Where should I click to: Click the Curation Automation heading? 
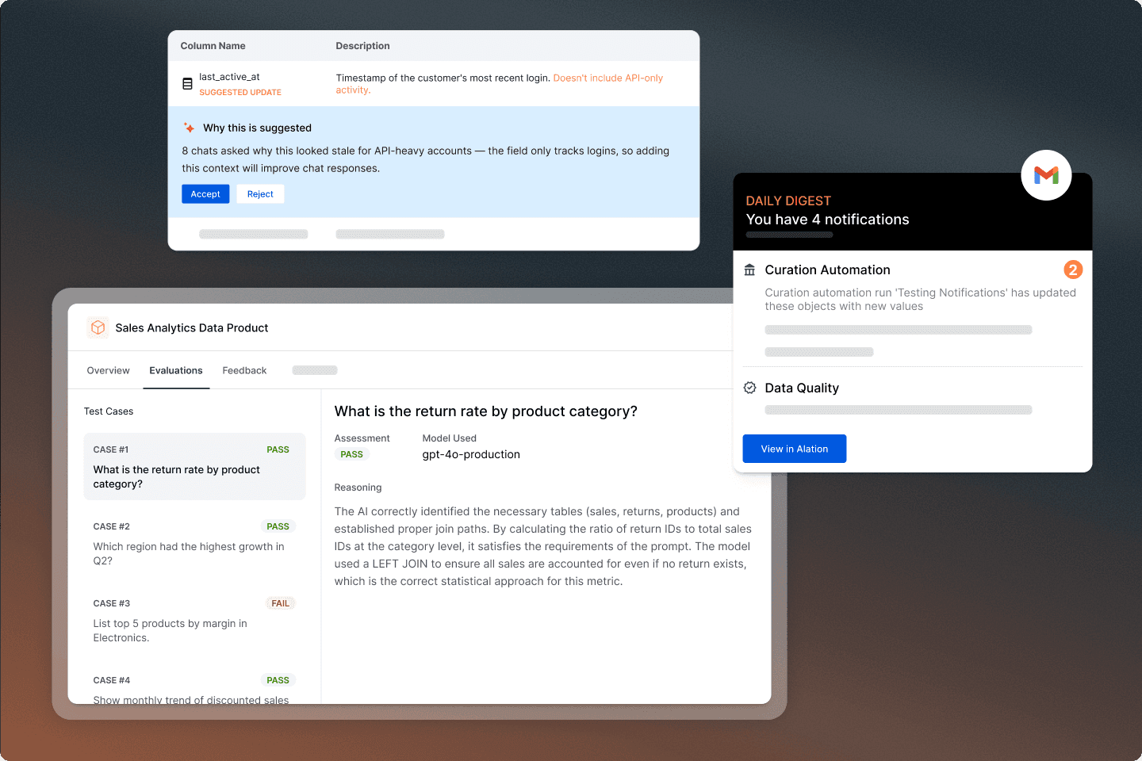click(x=827, y=270)
